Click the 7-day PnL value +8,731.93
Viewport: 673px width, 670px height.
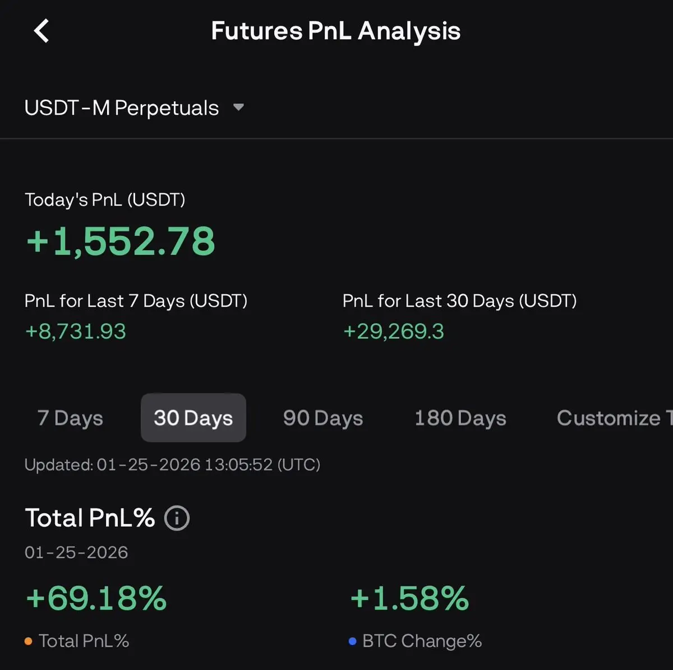click(x=76, y=331)
